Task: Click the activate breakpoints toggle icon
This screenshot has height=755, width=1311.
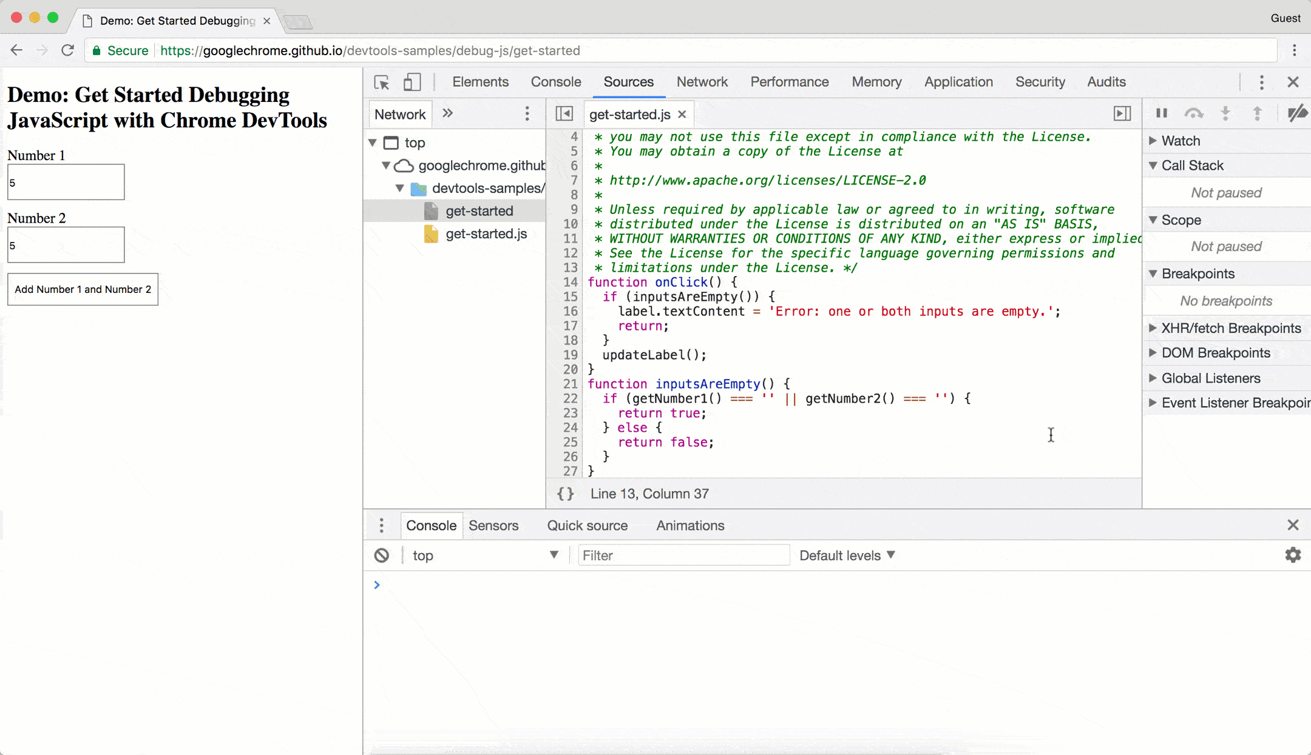Action: point(1298,113)
